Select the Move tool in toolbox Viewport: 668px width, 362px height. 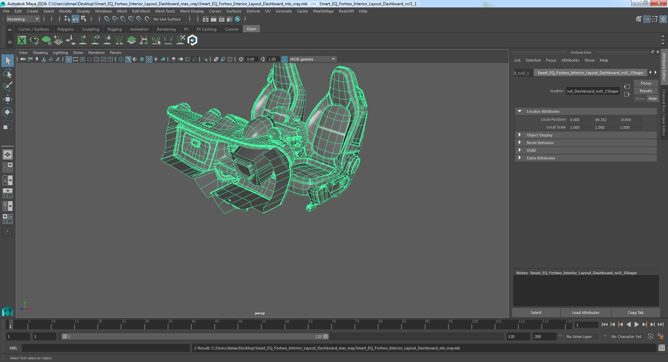click(7, 99)
